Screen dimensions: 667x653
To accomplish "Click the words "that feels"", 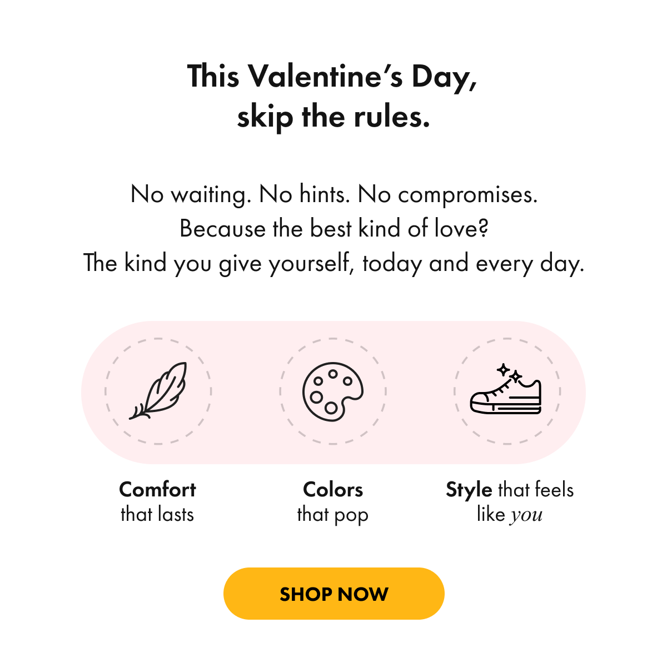I will pyautogui.click(x=536, y=490).
